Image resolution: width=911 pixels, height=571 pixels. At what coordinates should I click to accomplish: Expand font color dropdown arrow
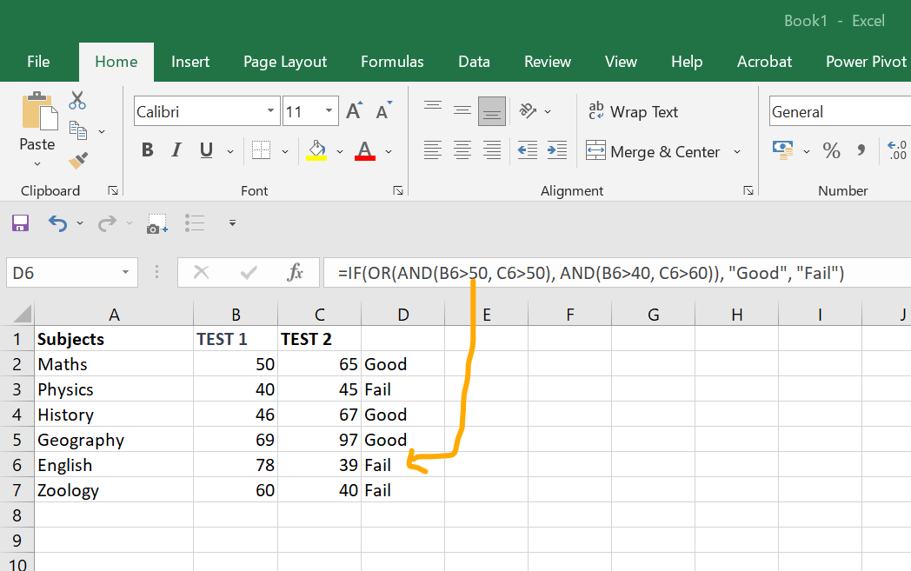pos(389,151)
